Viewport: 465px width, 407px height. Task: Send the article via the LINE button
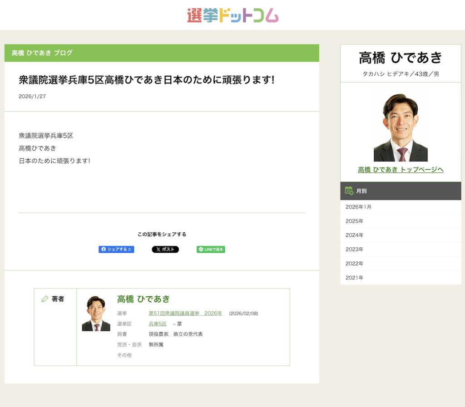click(x=211, y=250)
